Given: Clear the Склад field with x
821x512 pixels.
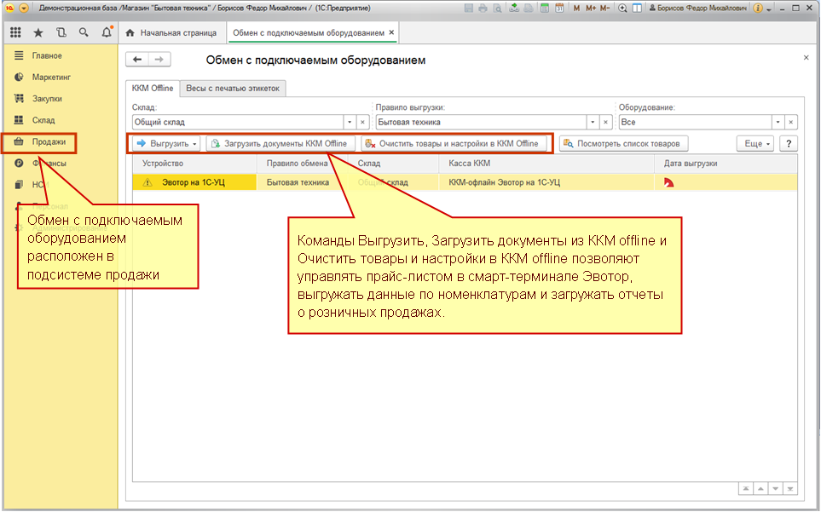Looking at the screenshot, I should click(363, 123).
